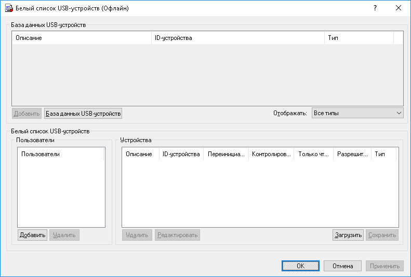Click "ID-устройства" header in the Устройства list
411x277 pixels.
point(181,154)
